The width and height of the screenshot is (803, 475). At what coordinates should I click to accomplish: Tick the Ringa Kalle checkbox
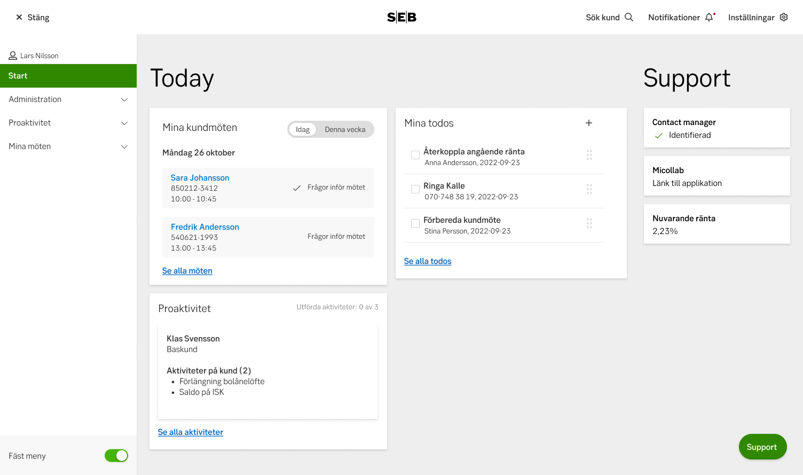pyautogui.click(x=415, y=189)
